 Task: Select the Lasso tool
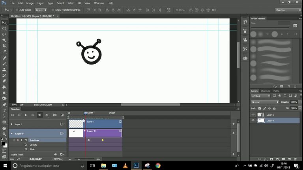coord(4,34)
